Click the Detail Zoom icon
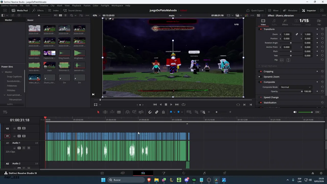The image size is (327, 184). pyautogui.click(x=196, y=112)
